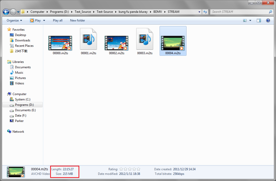Screen dimensions: 276x181
Task: Open the Videos library
Action: coord(19,83)
